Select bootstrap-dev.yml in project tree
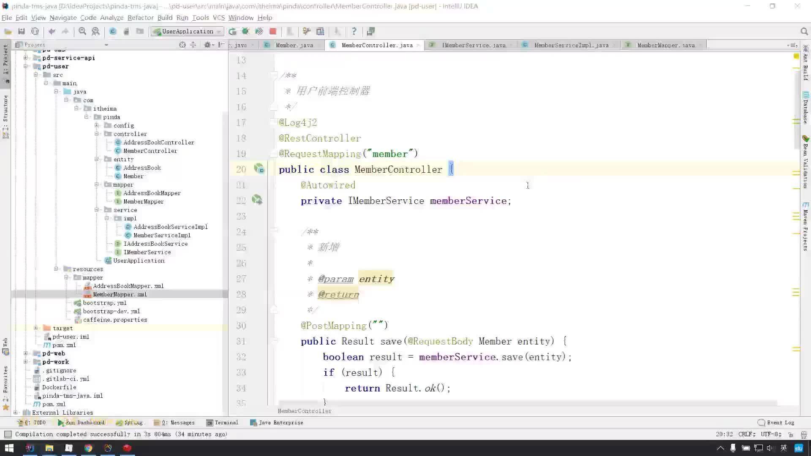811x456 pixels. pos(111,311)
